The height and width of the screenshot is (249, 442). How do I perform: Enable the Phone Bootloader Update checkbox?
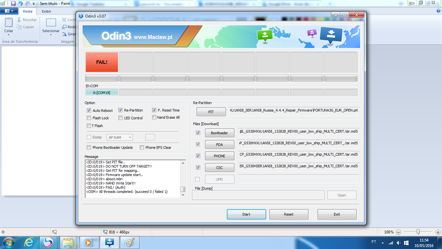(89, 148)
